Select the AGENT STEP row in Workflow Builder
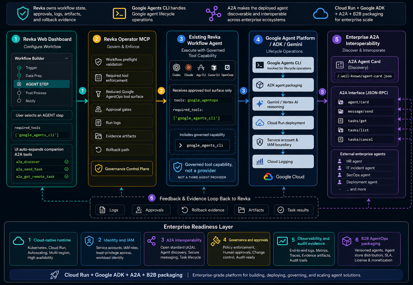Viewport: 413px width, 285px height. click(x=42, y=84)
